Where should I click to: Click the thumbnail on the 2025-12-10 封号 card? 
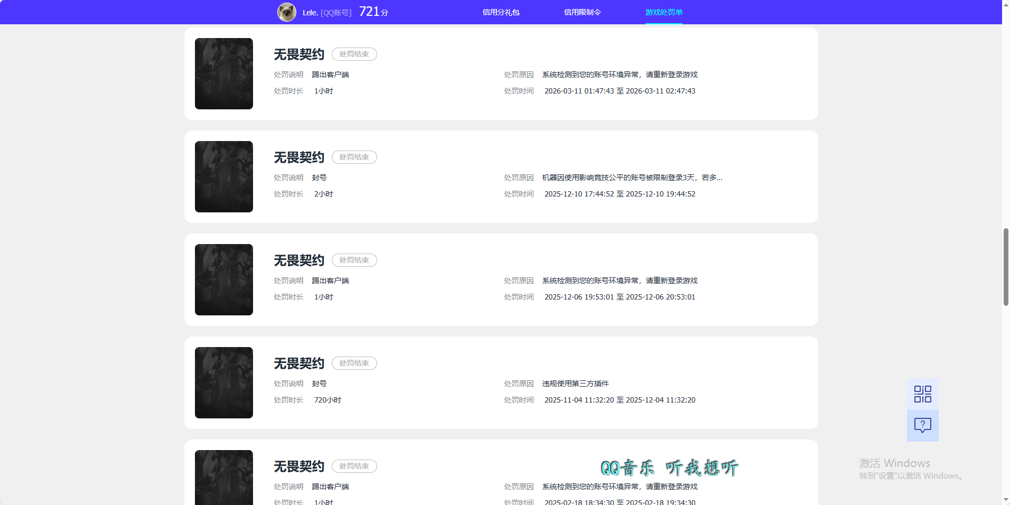(223, 176)
